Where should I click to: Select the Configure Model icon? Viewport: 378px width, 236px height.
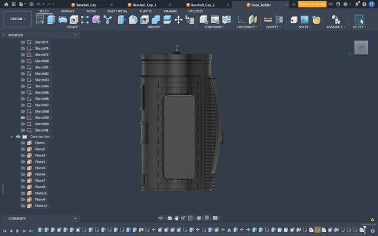204,19
